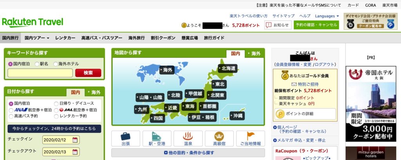Select 海外ホテル radio button
This screenshot has width=401, height=160.
[x=56, y=64]
